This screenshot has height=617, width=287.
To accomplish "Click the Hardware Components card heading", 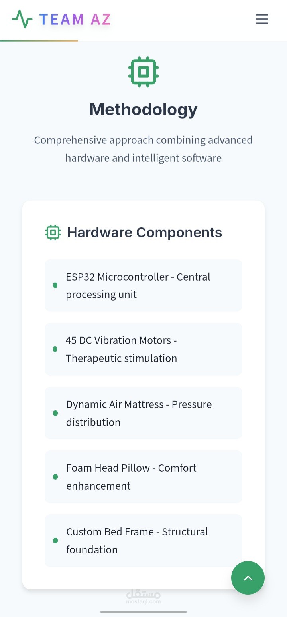I will tap(144, 232).
